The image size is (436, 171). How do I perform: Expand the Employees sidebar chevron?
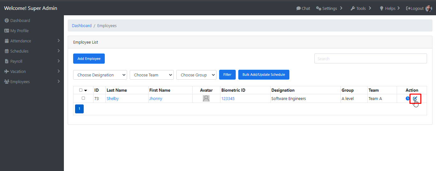(59, 81)
